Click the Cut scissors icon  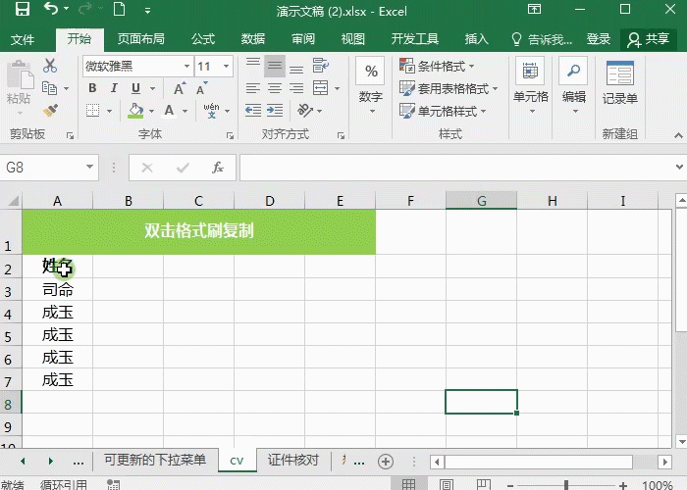[50, 66]
